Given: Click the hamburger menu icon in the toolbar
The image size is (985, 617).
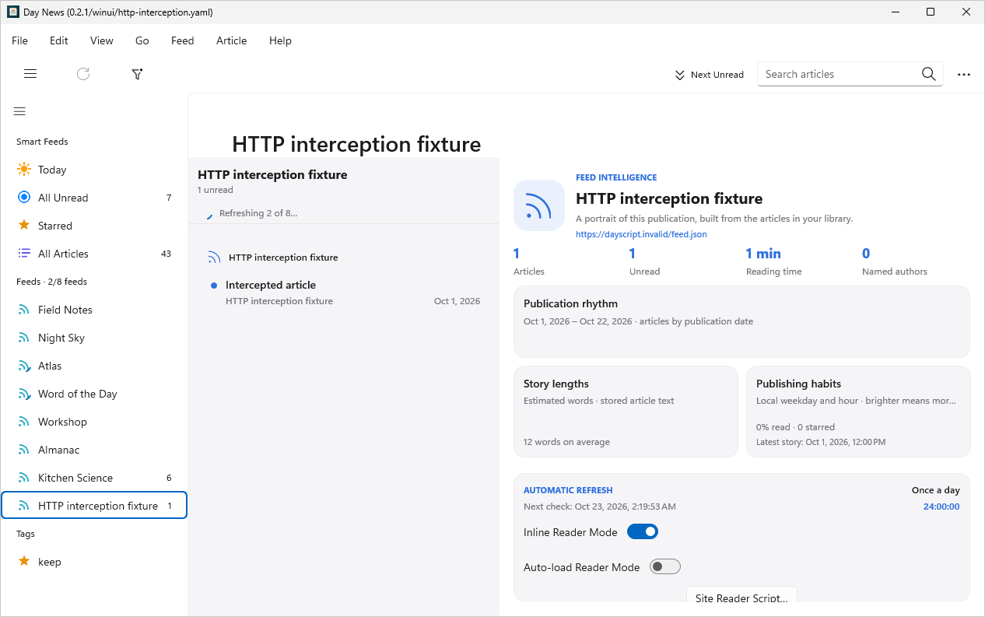Looking at the screenshot, I should click(x=30, y=74).
